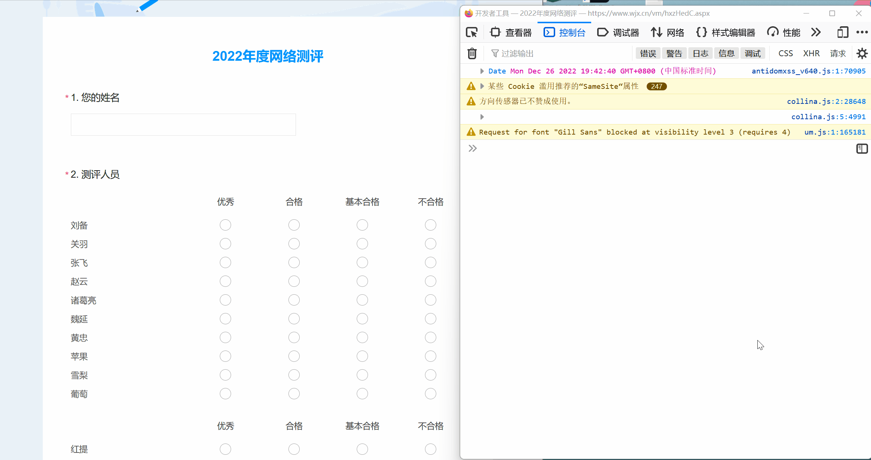Select 合格 for 关羽

click(294, 244)
